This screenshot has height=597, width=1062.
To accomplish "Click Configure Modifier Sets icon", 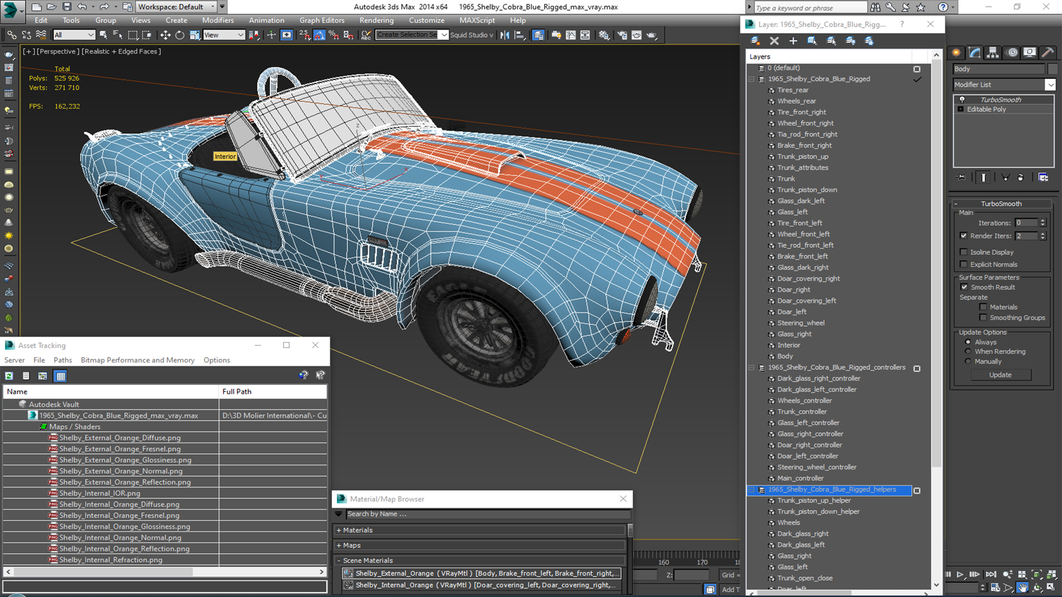I will 1043,177.
